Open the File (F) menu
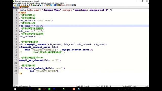 15,3
